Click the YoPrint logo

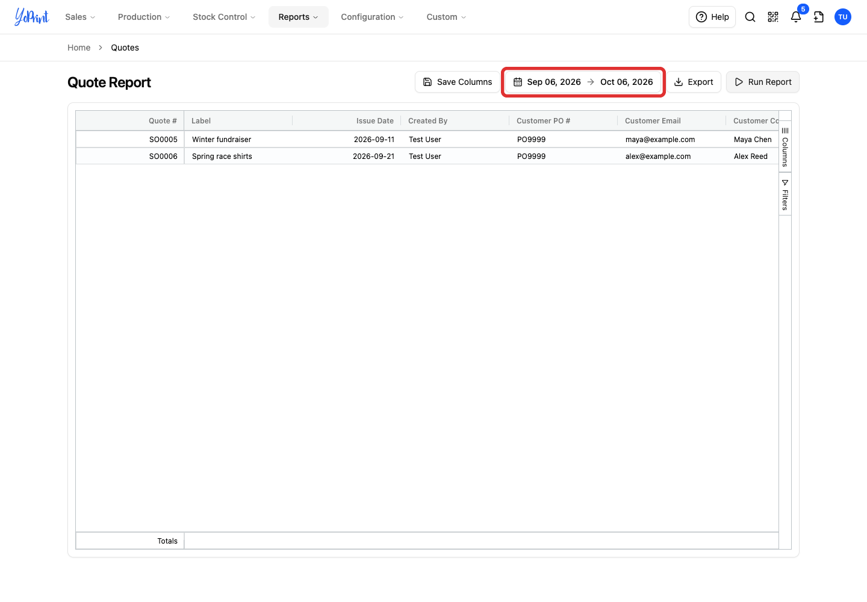pos(32,17)
